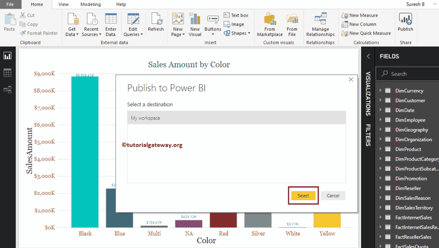Close the Publish to Power BI dialog

[x=351, y=80]
